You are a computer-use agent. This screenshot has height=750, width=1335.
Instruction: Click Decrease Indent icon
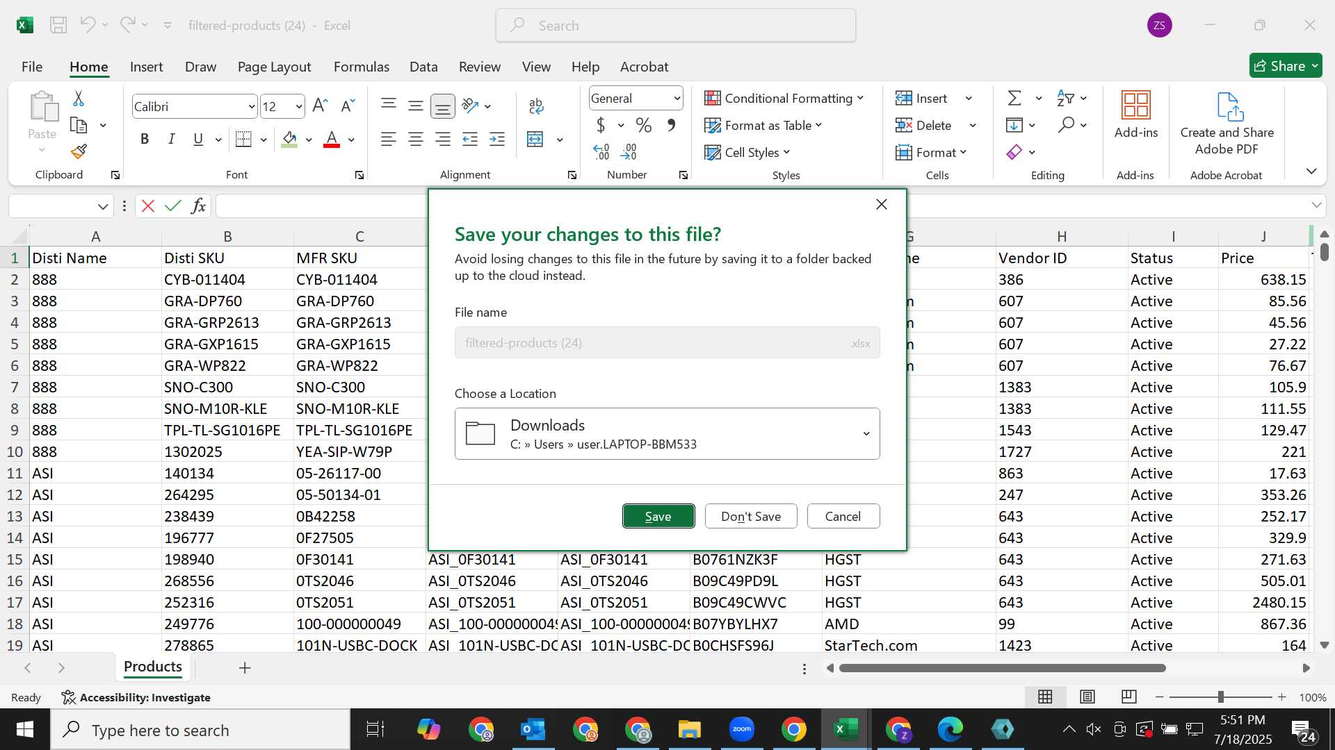(470, 140)
